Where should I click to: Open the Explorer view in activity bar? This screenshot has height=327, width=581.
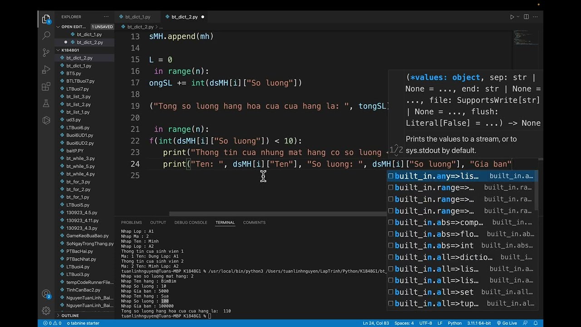click(46, 19)
